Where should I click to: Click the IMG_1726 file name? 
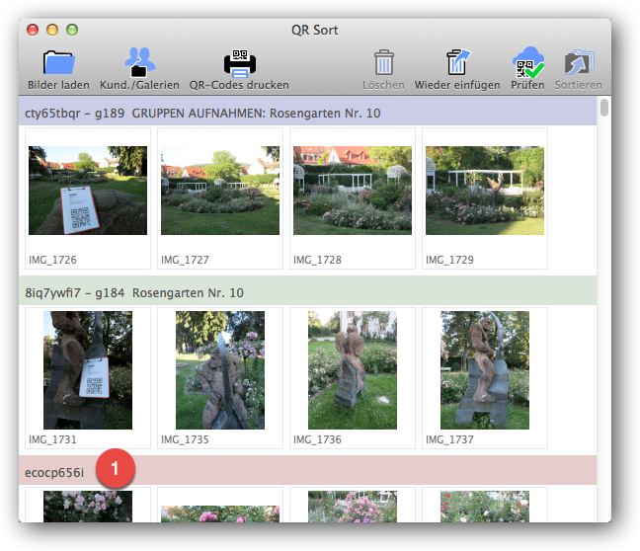click(52, 260)
